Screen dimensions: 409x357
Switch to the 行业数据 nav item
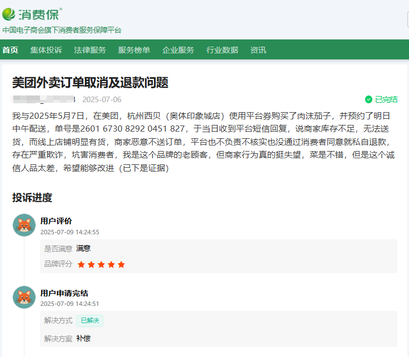[x=222, y=50]
